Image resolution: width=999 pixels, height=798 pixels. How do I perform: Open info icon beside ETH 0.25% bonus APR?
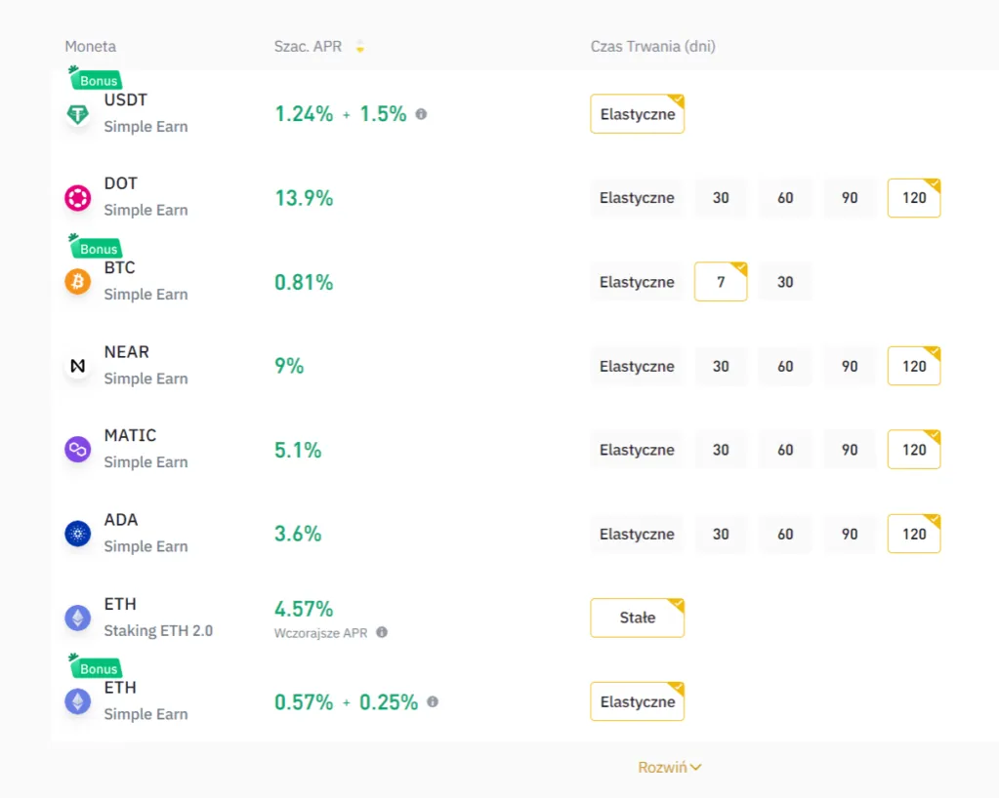click(433, 701)
